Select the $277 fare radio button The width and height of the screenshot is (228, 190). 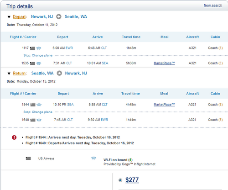tap(120, 180)
